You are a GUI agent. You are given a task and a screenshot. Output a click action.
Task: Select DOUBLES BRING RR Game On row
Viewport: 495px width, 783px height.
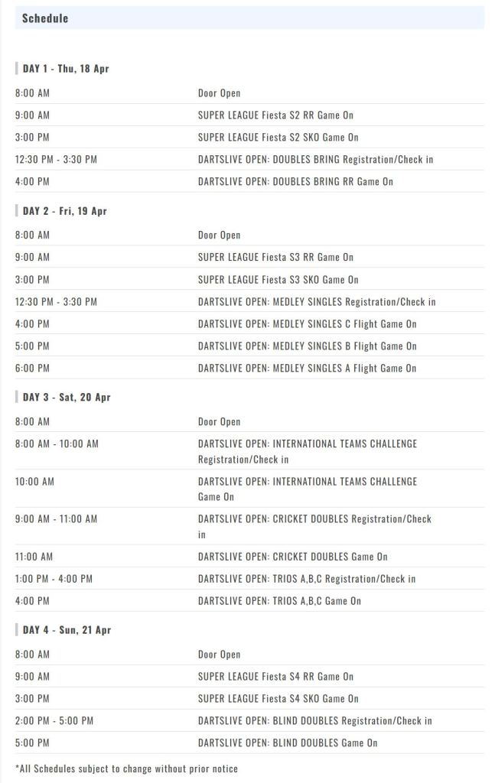coord(295,182)
